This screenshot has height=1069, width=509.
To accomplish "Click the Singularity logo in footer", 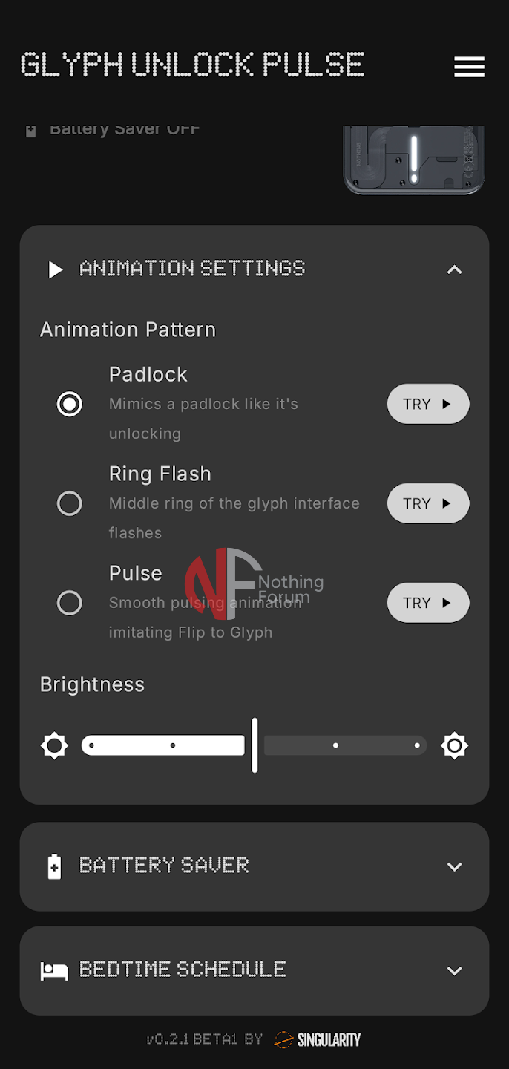I will point(318,1039).
